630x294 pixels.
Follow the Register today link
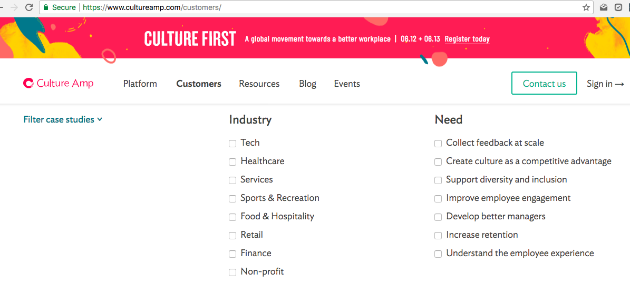pyautogui.click(x=467, y=39)
